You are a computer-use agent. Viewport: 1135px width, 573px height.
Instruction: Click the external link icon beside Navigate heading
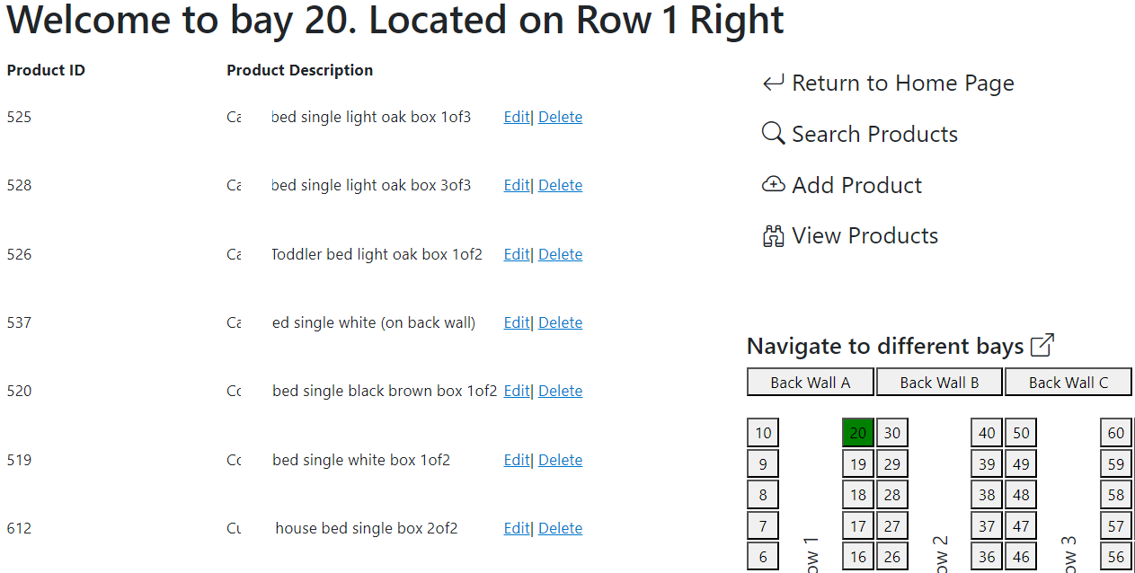click(1042, 345)
